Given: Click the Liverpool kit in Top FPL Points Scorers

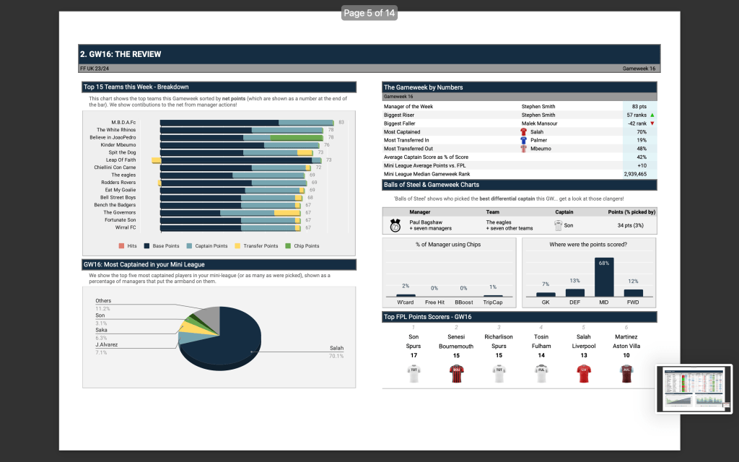Looking at the screenshot, I should point(584,372).
